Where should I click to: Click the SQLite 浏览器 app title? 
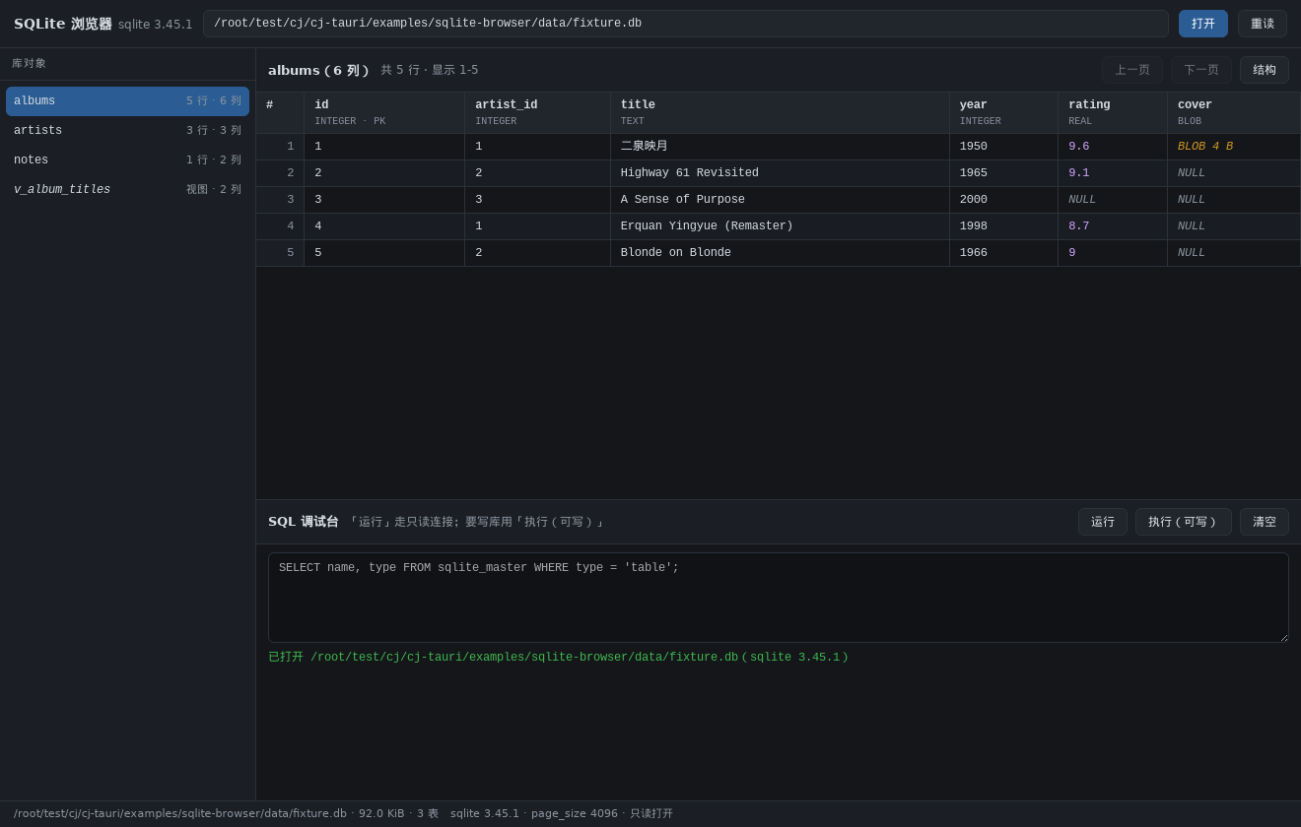(63, 24)
